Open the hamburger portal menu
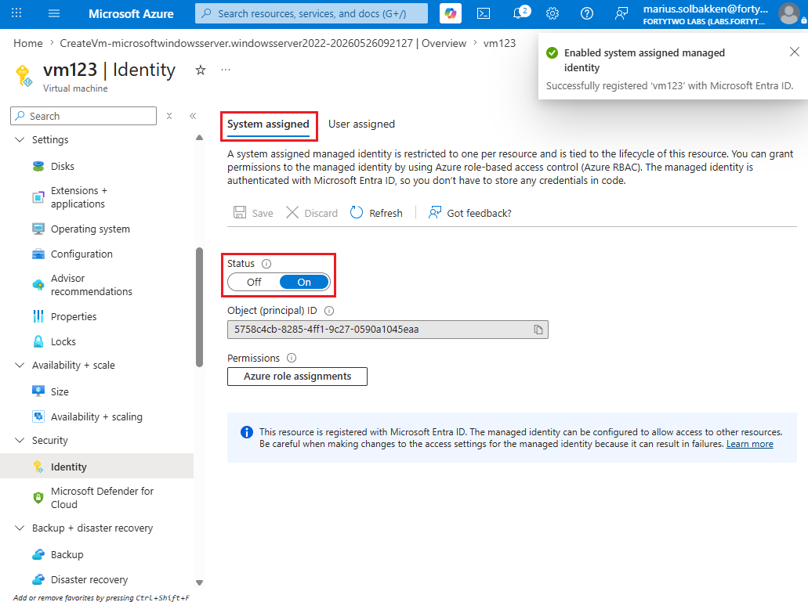 [x=54, y=13]
